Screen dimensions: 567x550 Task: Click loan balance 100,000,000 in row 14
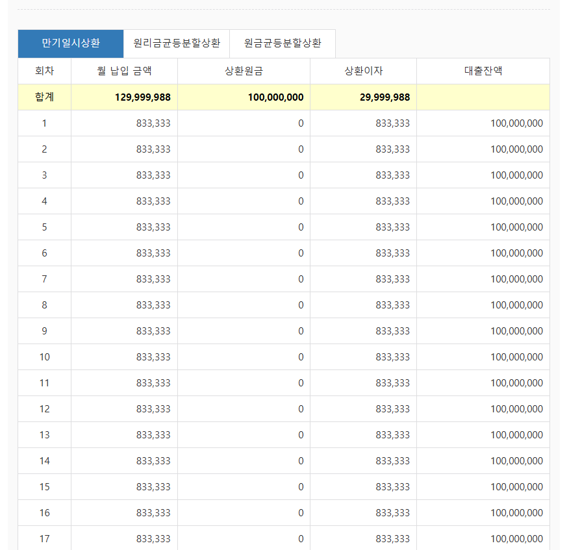tap(517, 461)
